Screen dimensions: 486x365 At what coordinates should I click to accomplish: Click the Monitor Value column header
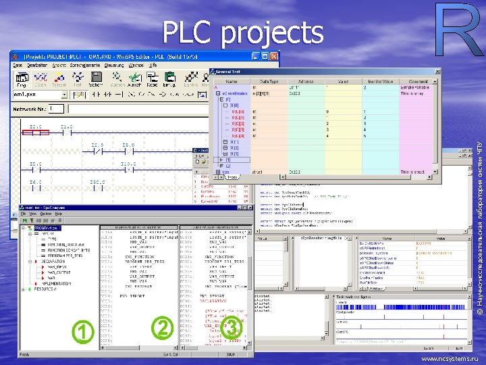click(381, 81)
